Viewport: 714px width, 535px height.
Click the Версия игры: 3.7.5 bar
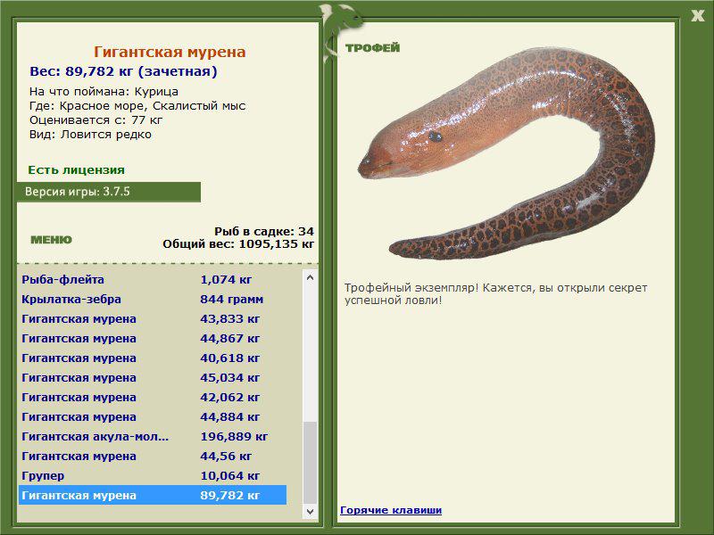(x=109, y=192)
